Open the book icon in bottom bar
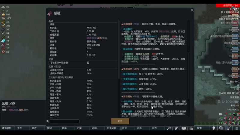The width and height of the screenshot is (240, 135). pos(184,128)
